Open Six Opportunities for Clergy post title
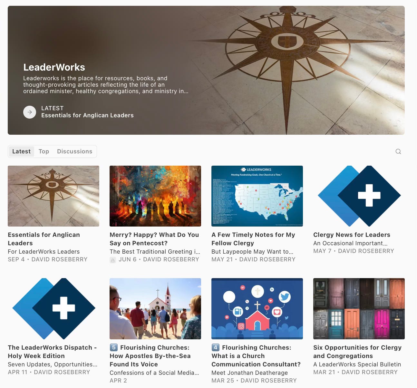 [357, 352]
